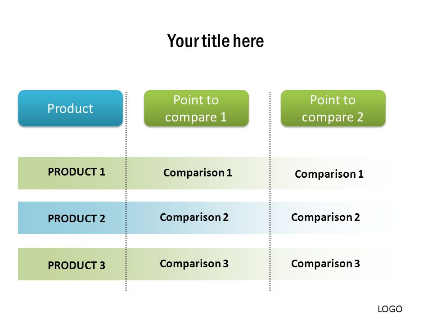Select the 'Point to compare 2' green box

333,108
